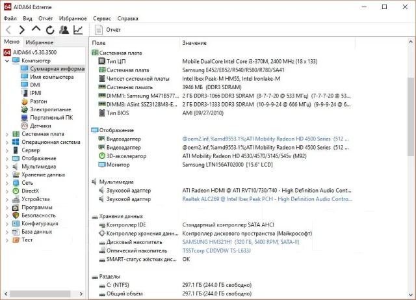Image resolution: width=416 pixels, height=300 pixels.
Task: Click the Системная память memory icon
Action: tap(102, 87)
